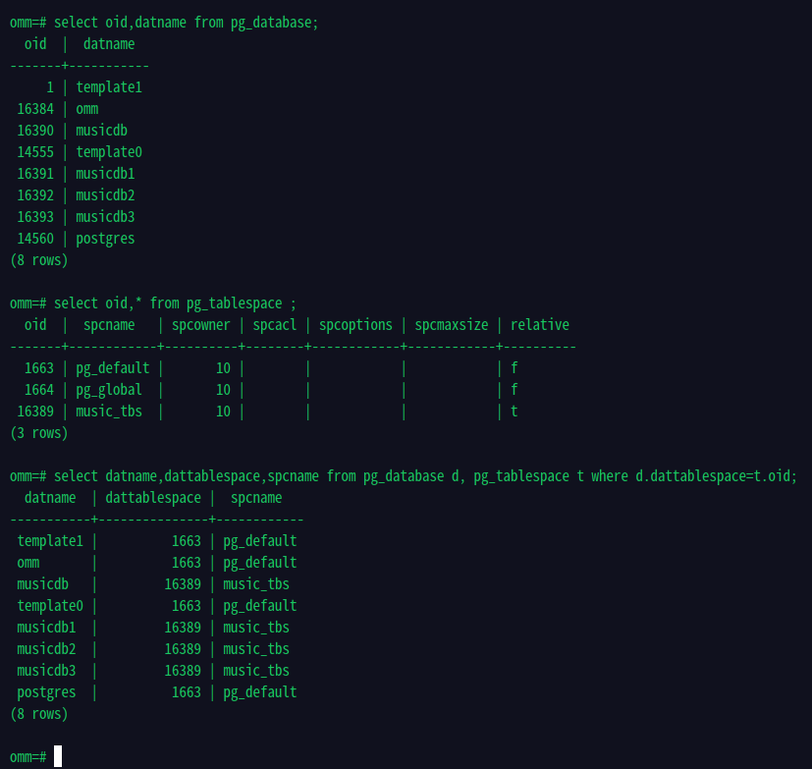Click the 'relative' column header
The image size is (812, 769).
pyautogui.click(x=540, y=325)
